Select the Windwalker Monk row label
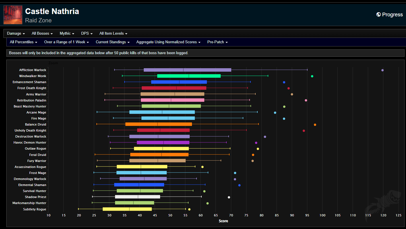 coord(33,76)
